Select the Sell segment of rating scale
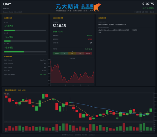 click(80, 53)
